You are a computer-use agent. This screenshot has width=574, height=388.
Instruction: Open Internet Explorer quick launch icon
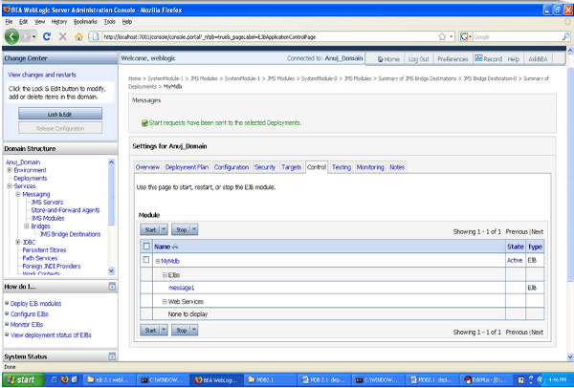click(55, 380)
